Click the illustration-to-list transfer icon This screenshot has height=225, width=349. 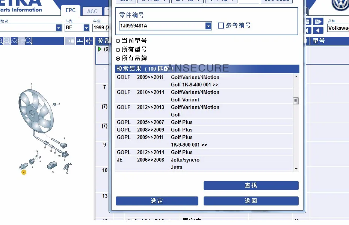tap(69, 41)
